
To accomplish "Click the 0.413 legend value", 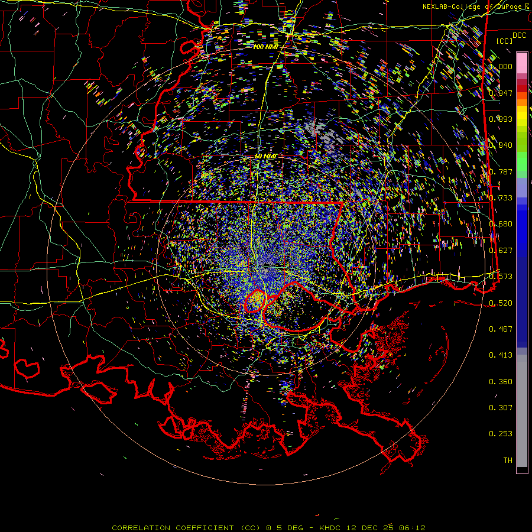I will tap(501, 355).
